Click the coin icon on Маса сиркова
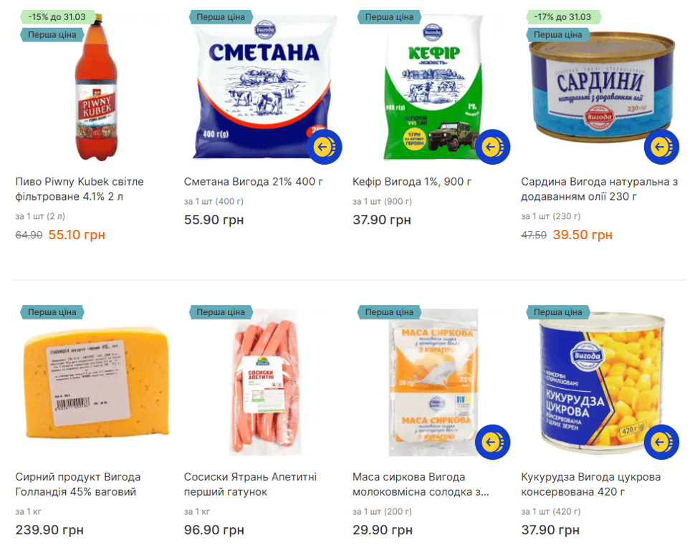Viewport: 700px width, 550px height. (492, 442)
